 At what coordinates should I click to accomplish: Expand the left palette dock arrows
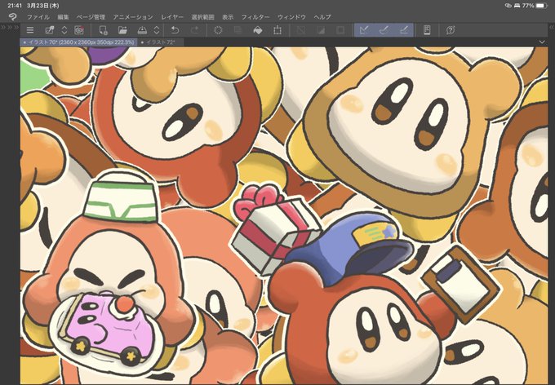click(9, 27)
